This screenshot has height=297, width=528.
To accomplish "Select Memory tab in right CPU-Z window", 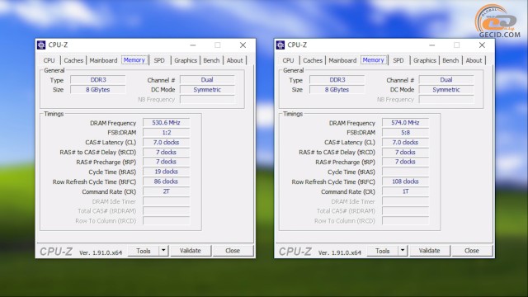I will click(373, 60).
